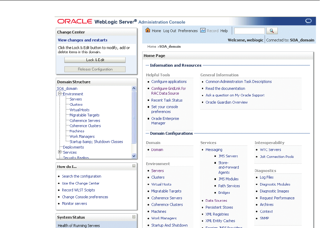Select Startup & Shutdown Classes tree item

96,142
